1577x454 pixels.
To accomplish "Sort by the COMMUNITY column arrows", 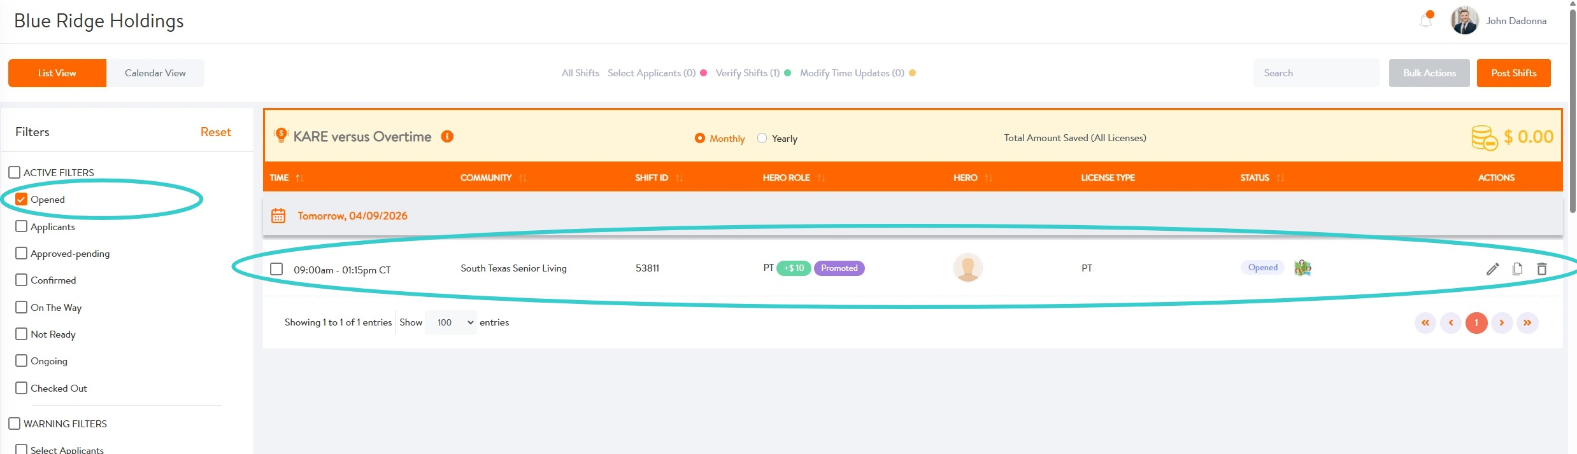I will (522, 178).
